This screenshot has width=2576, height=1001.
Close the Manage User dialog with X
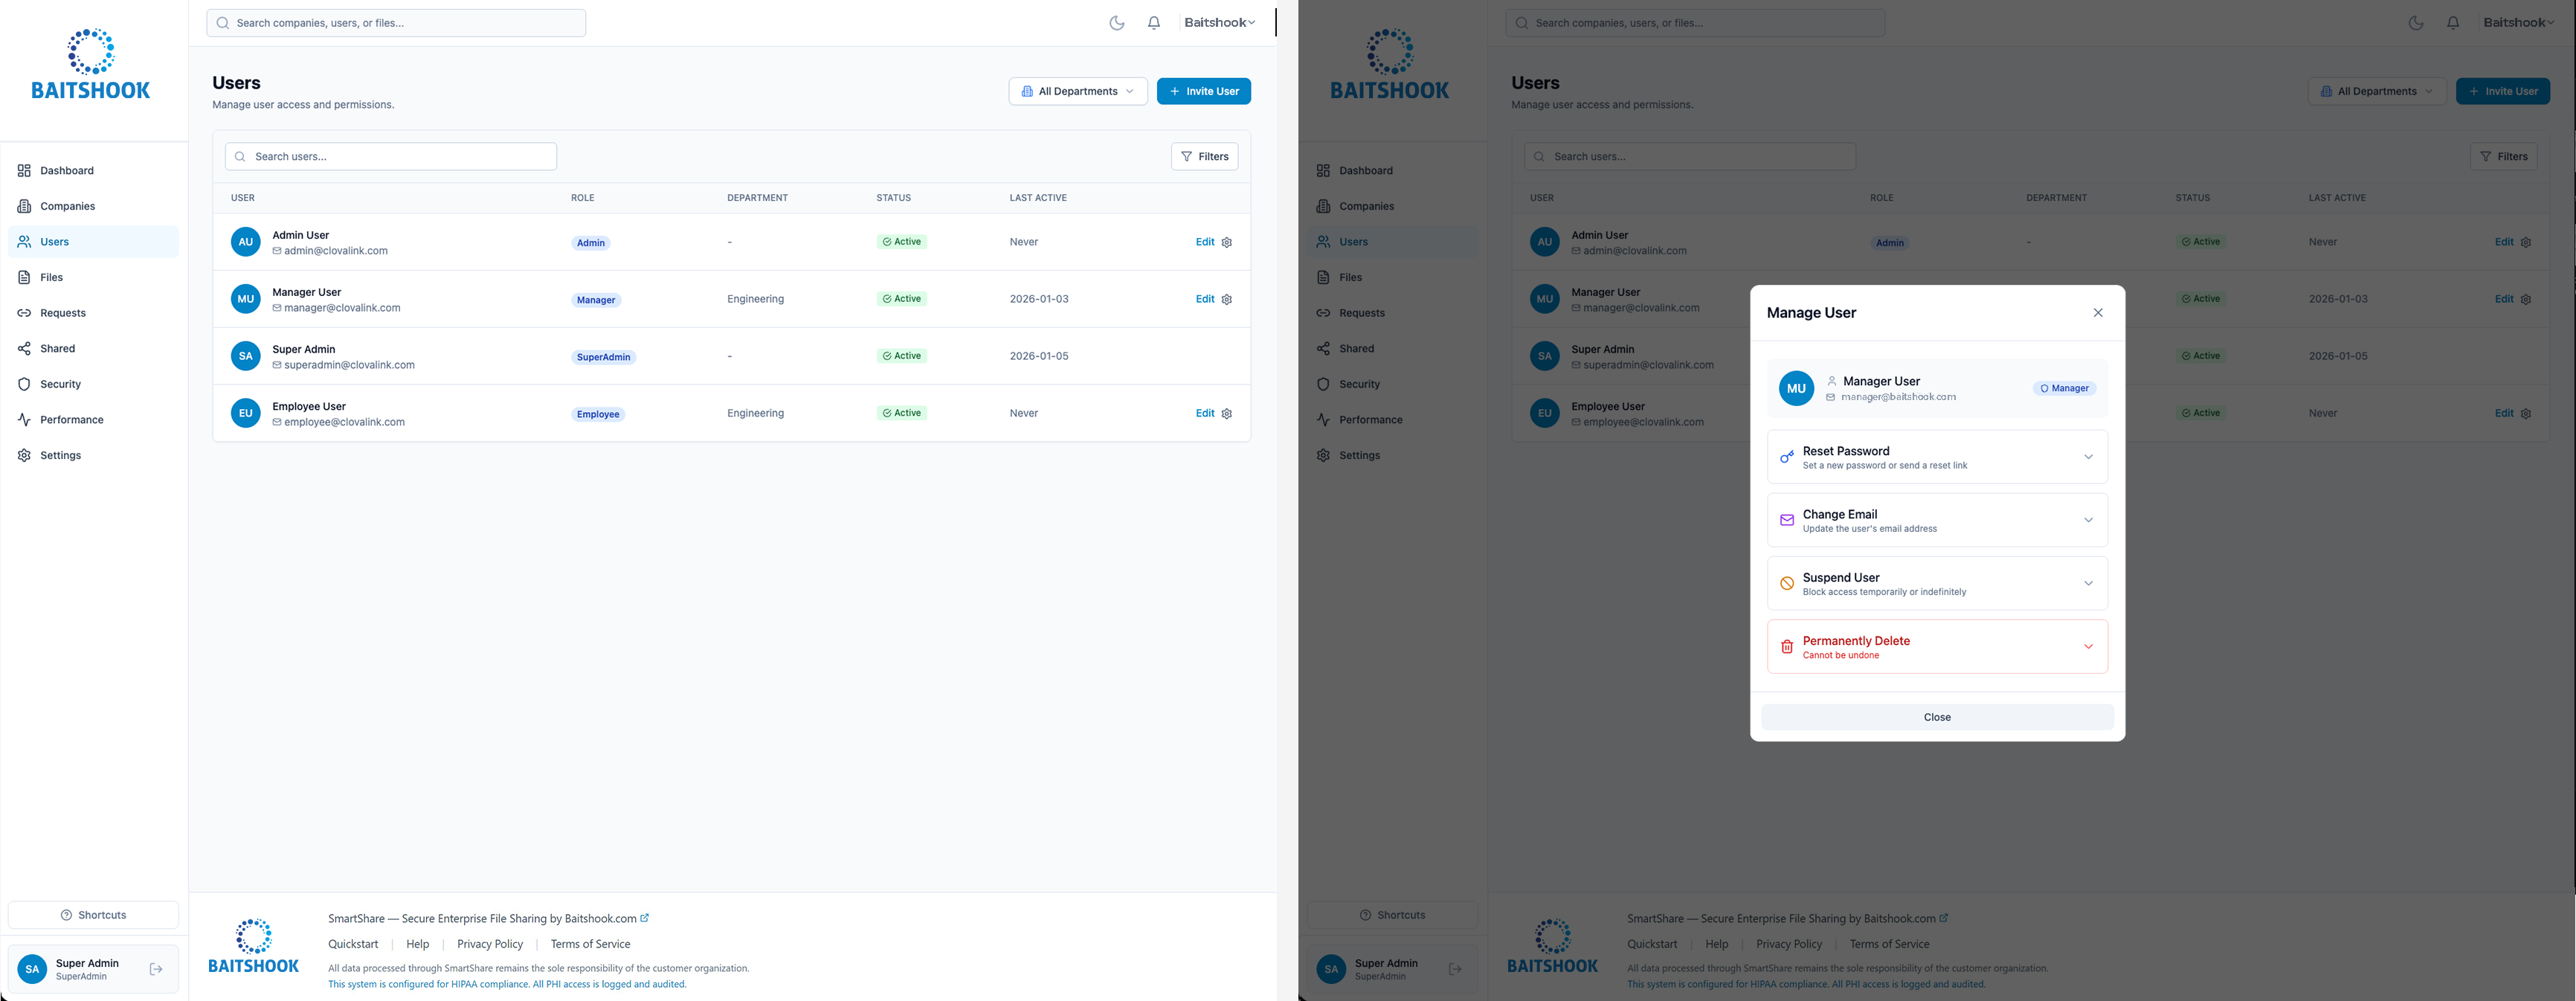click(x=2098, y=313)
